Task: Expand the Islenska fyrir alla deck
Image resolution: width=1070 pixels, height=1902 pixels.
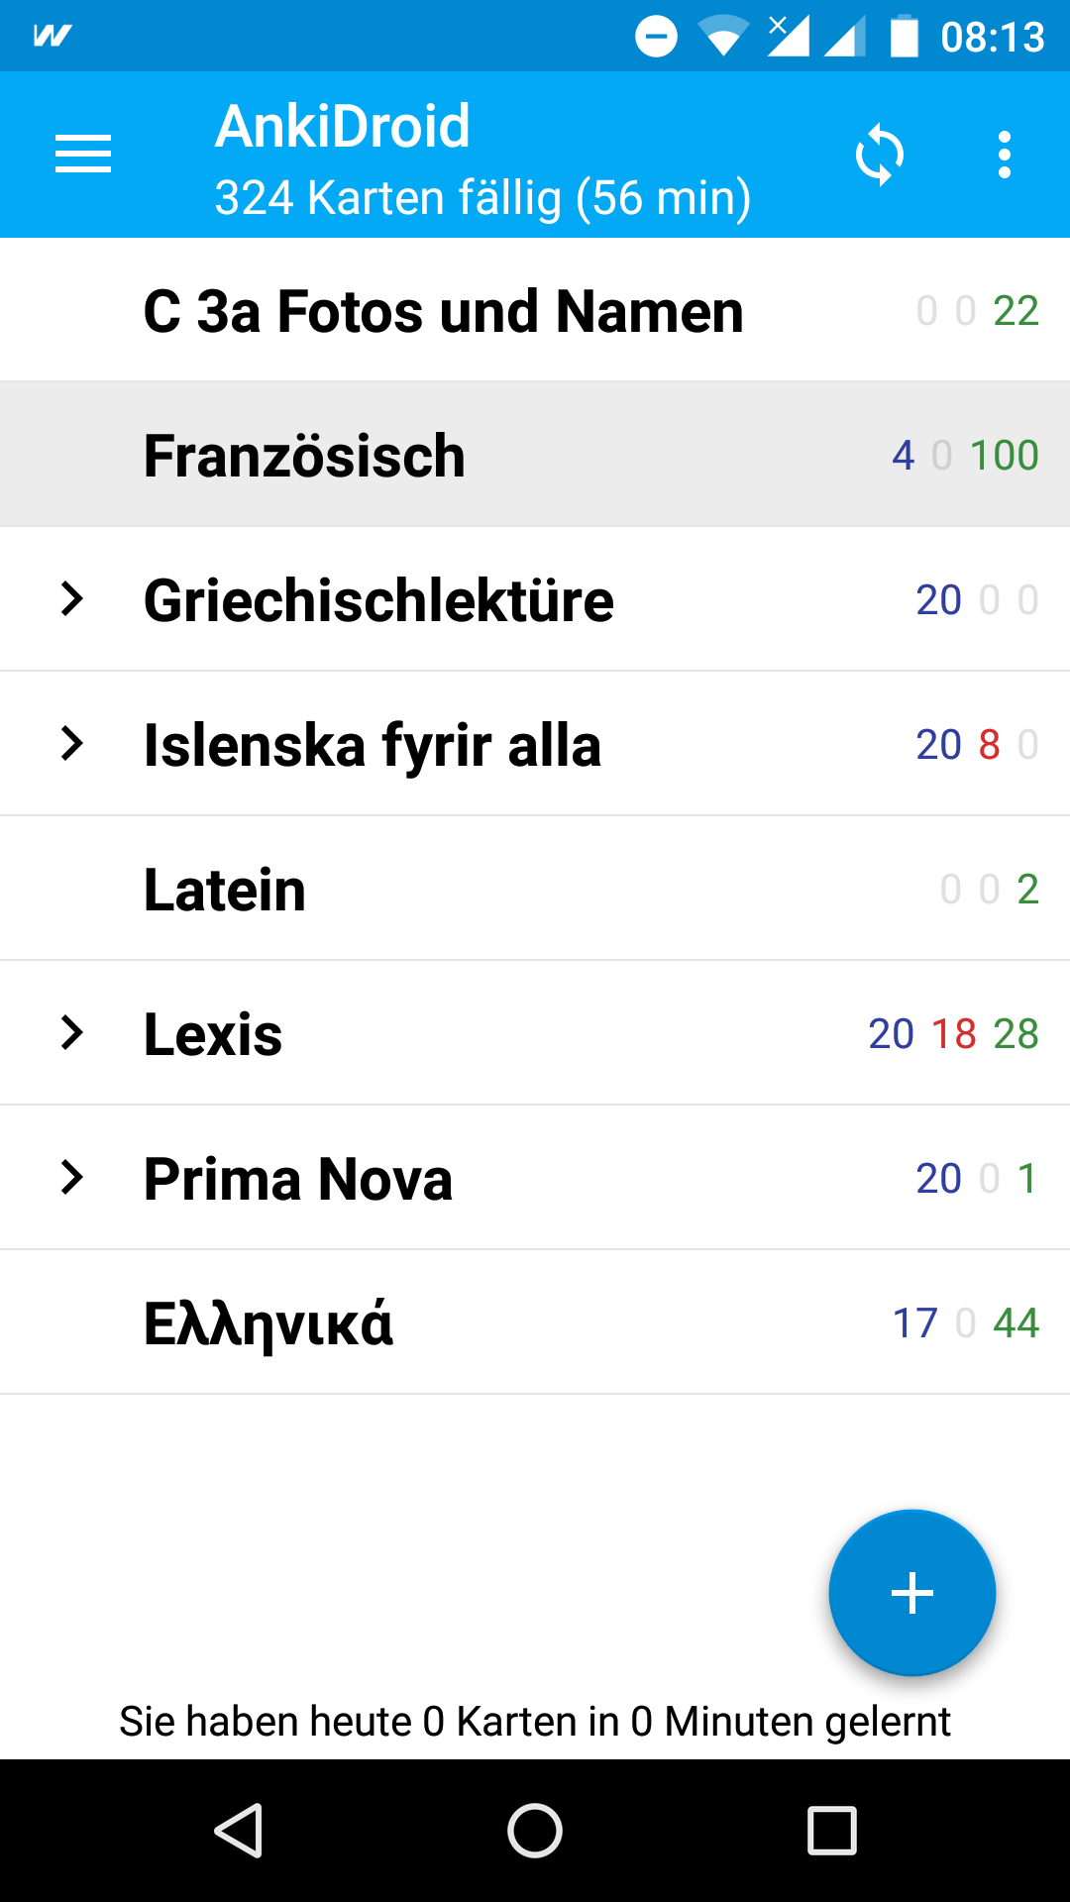Action: point(72,744)
